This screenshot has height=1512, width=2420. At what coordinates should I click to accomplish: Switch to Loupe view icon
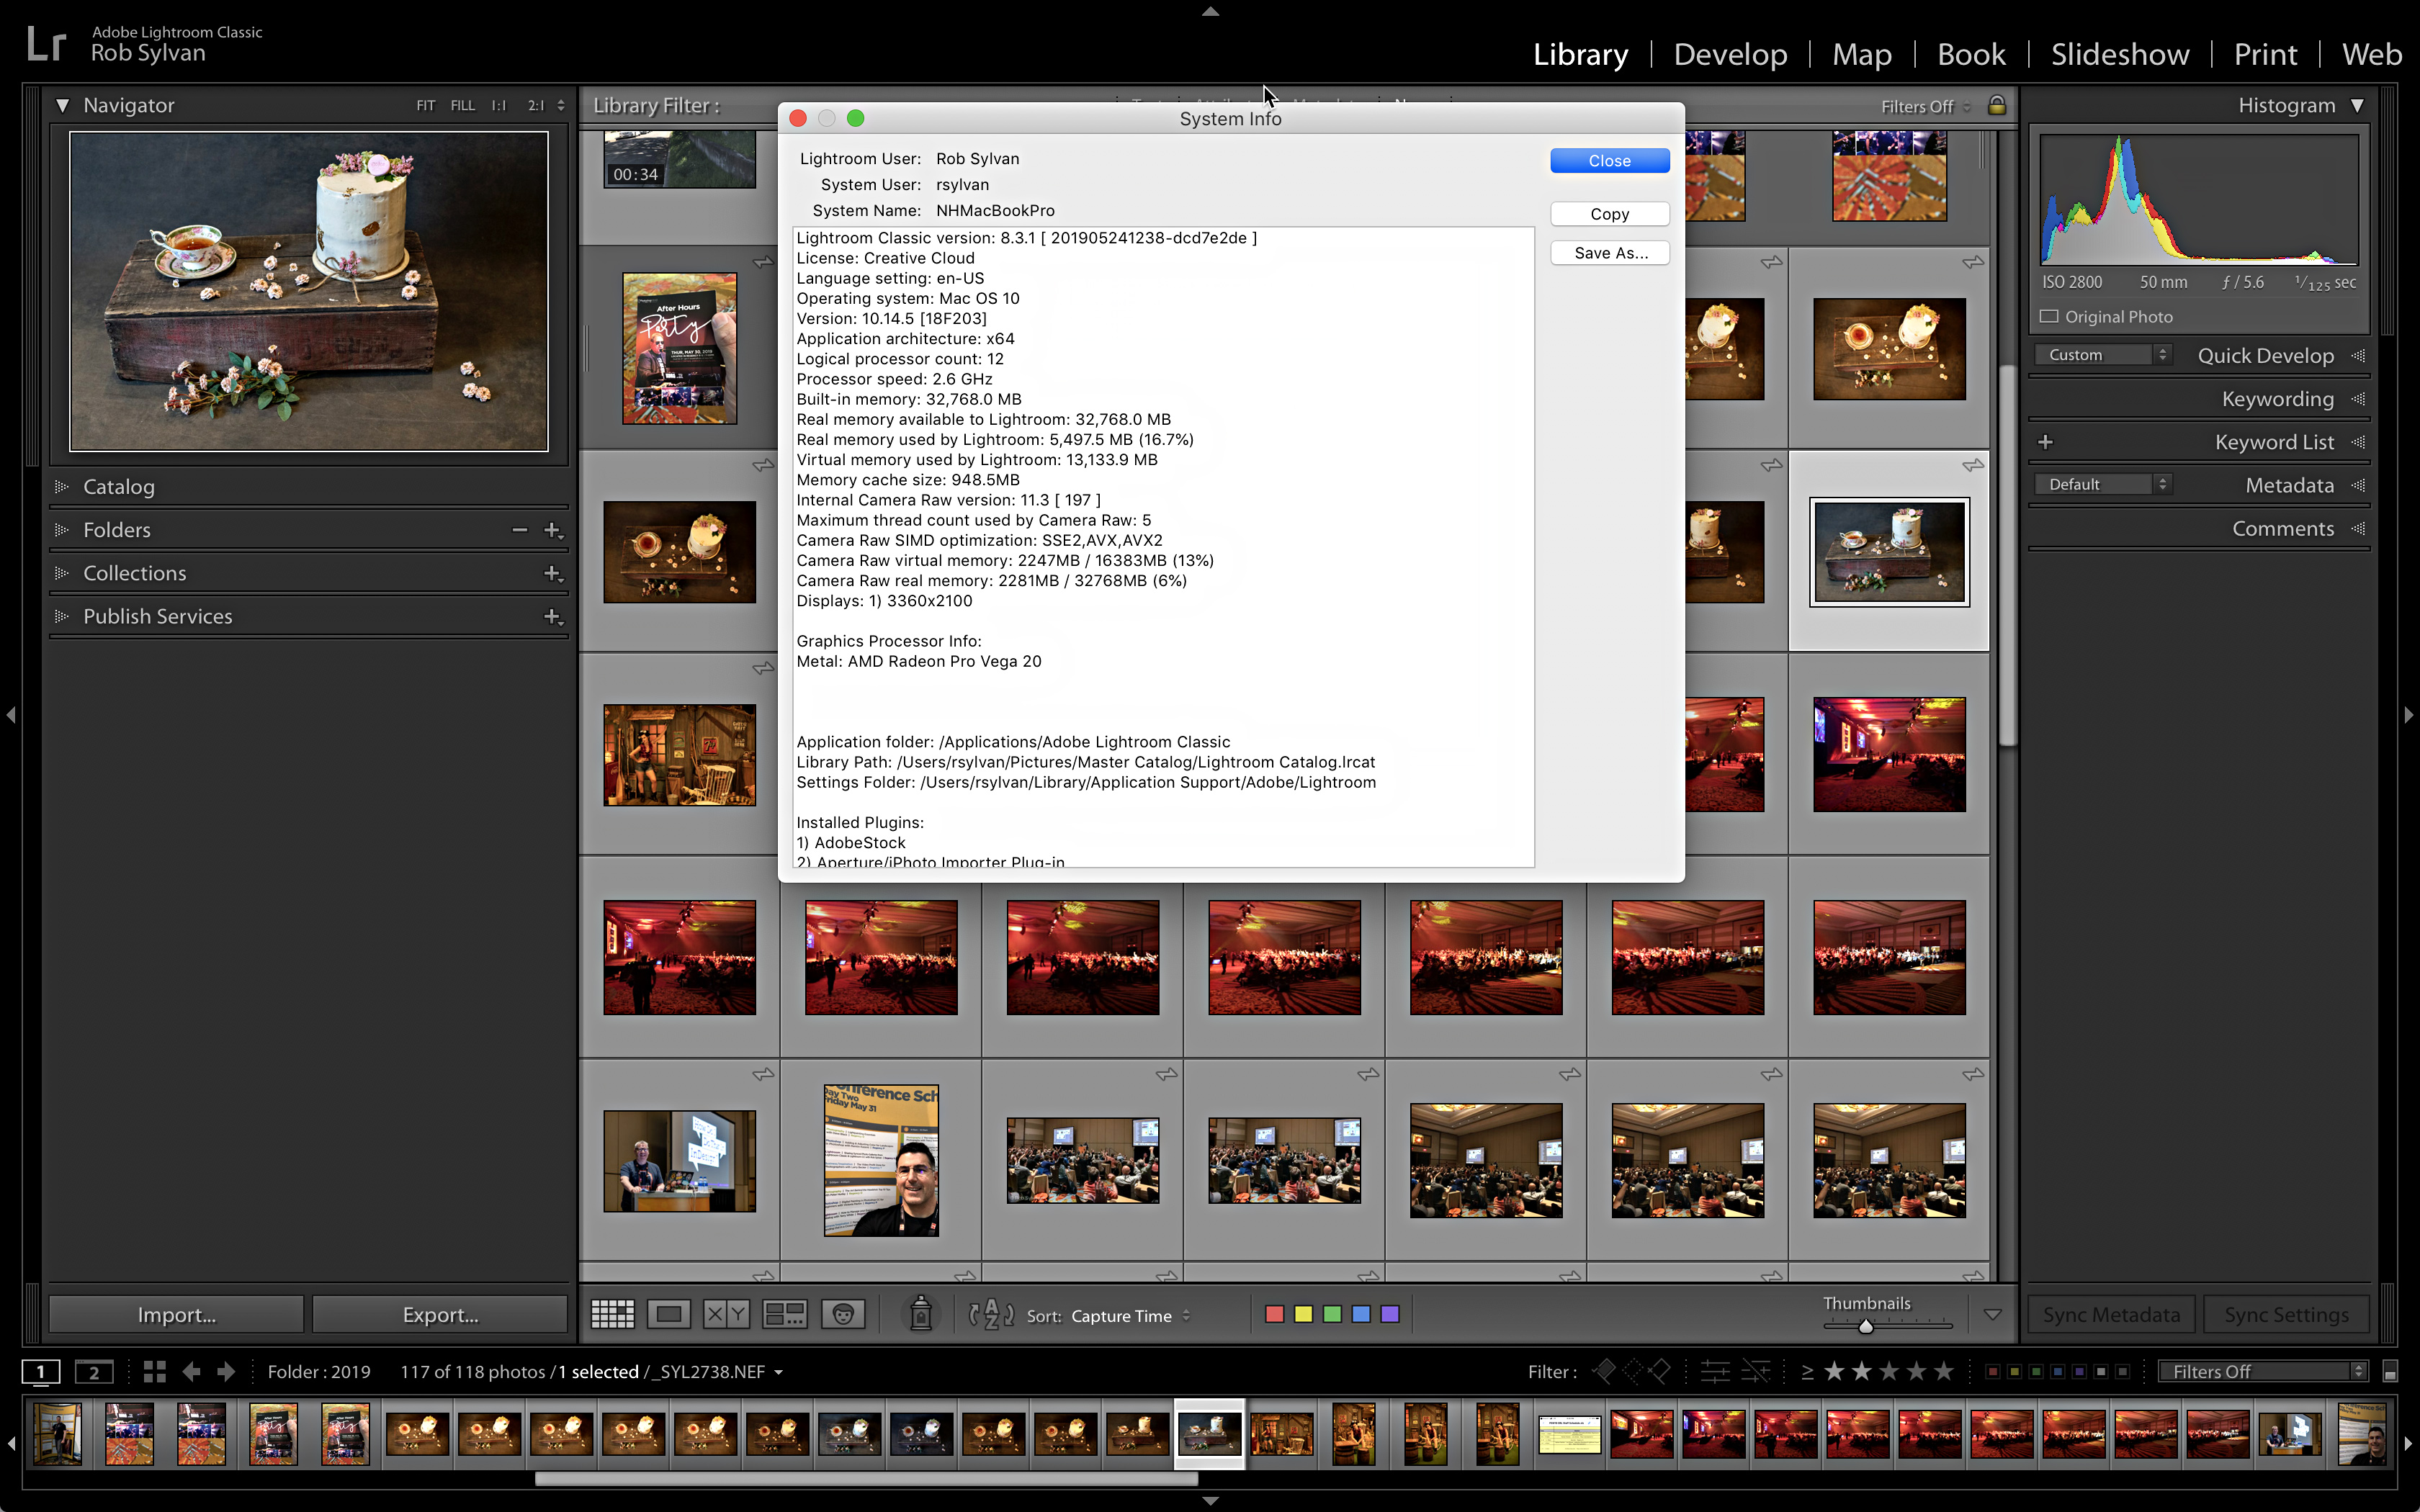(x=668, y=1314)
